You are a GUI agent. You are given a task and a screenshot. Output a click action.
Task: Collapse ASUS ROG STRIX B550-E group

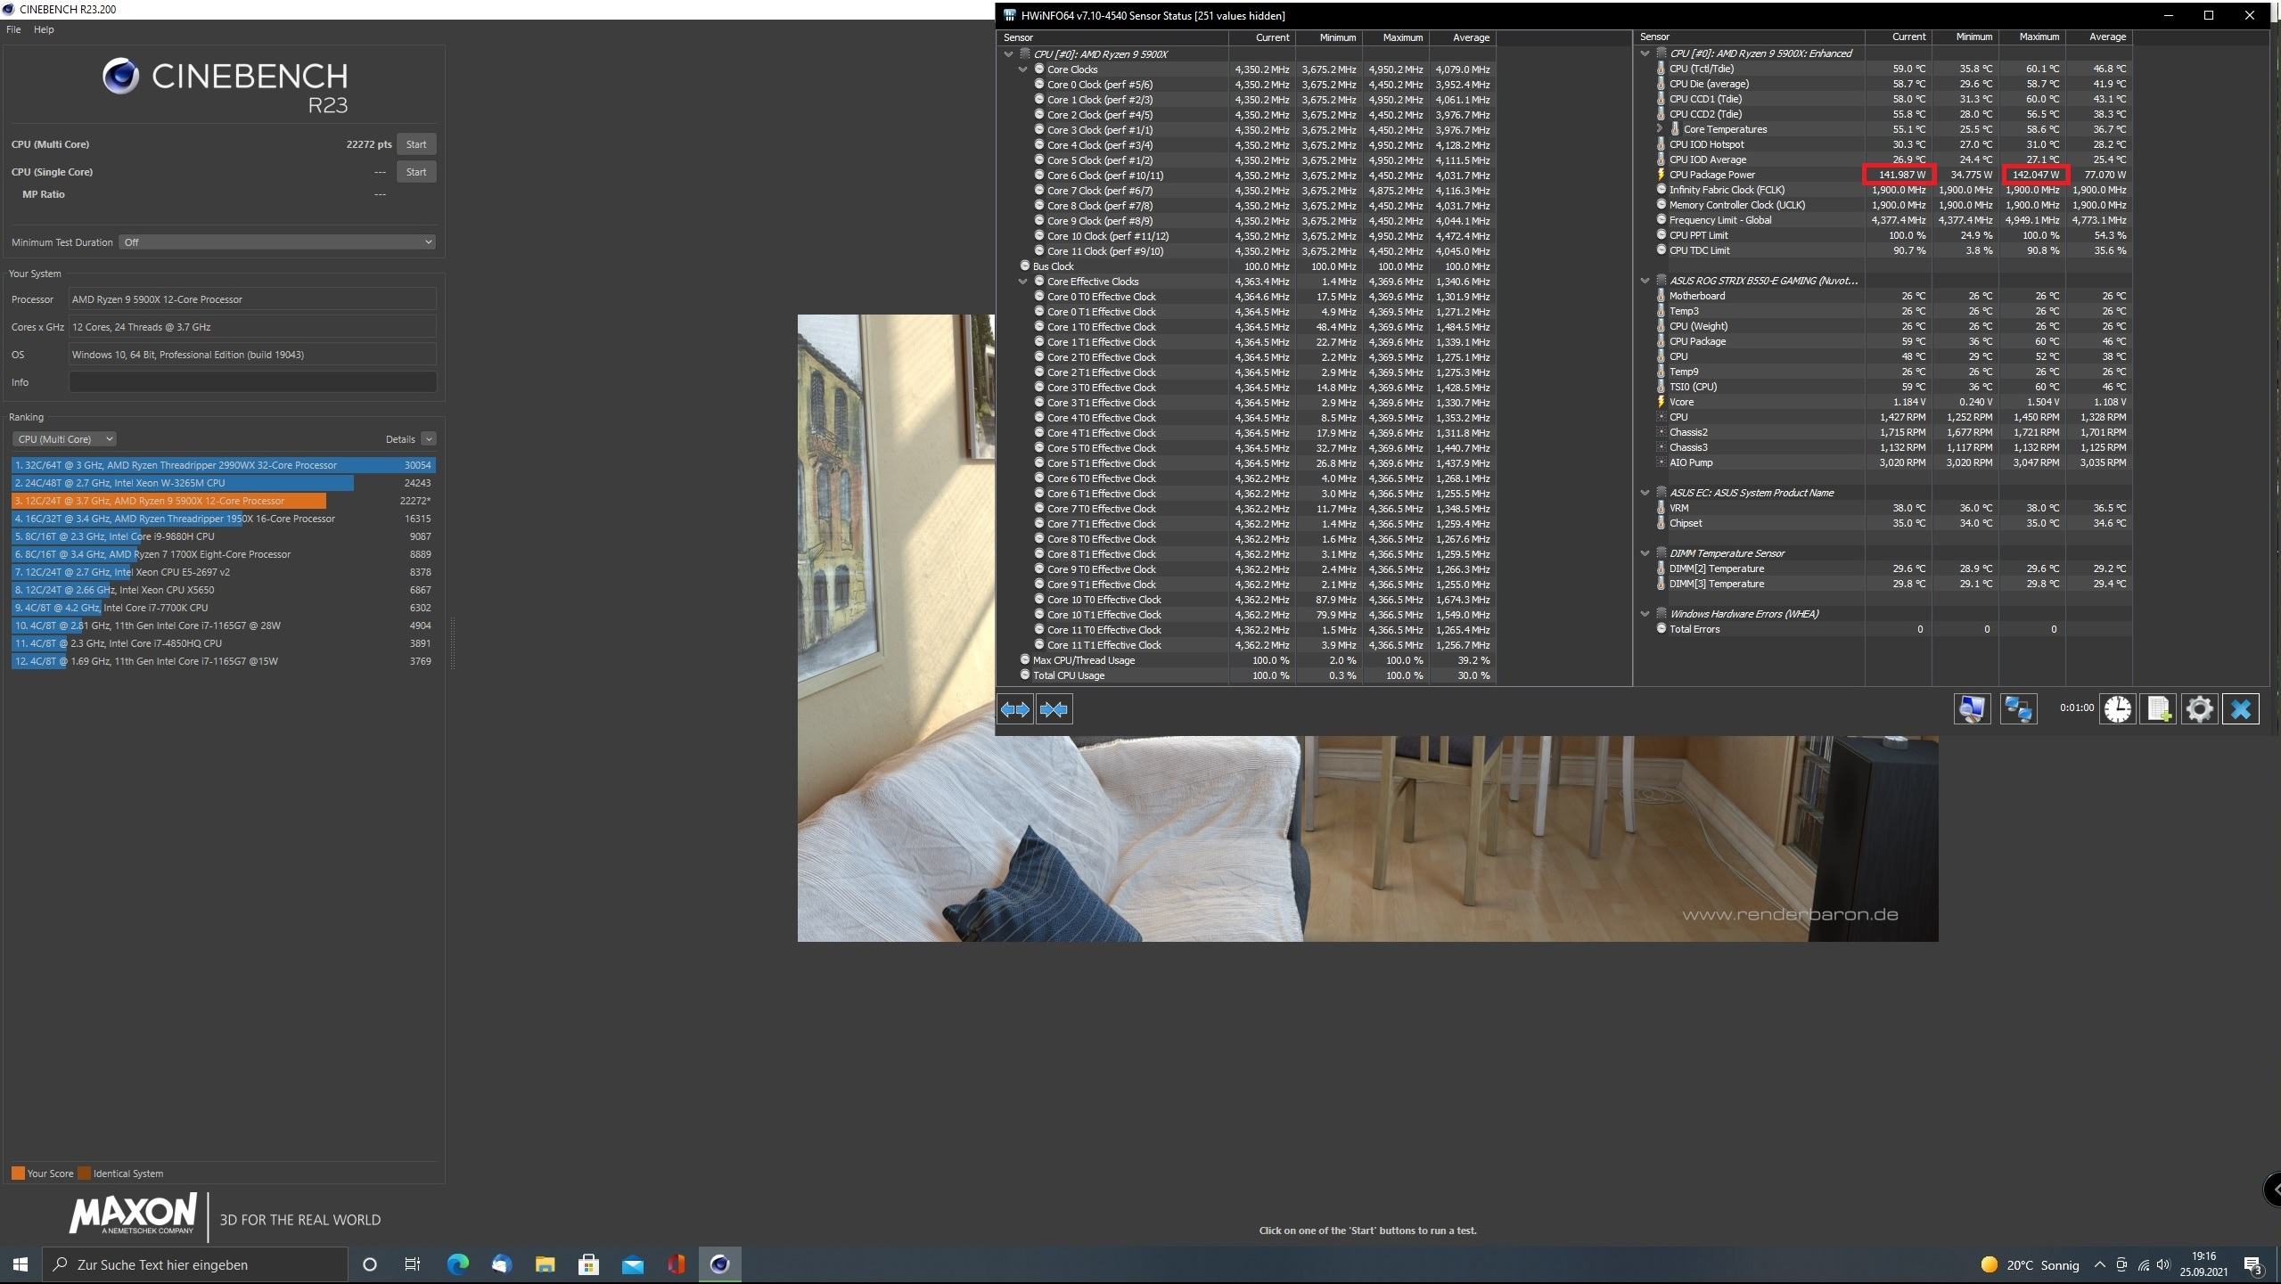(1645, 281)
